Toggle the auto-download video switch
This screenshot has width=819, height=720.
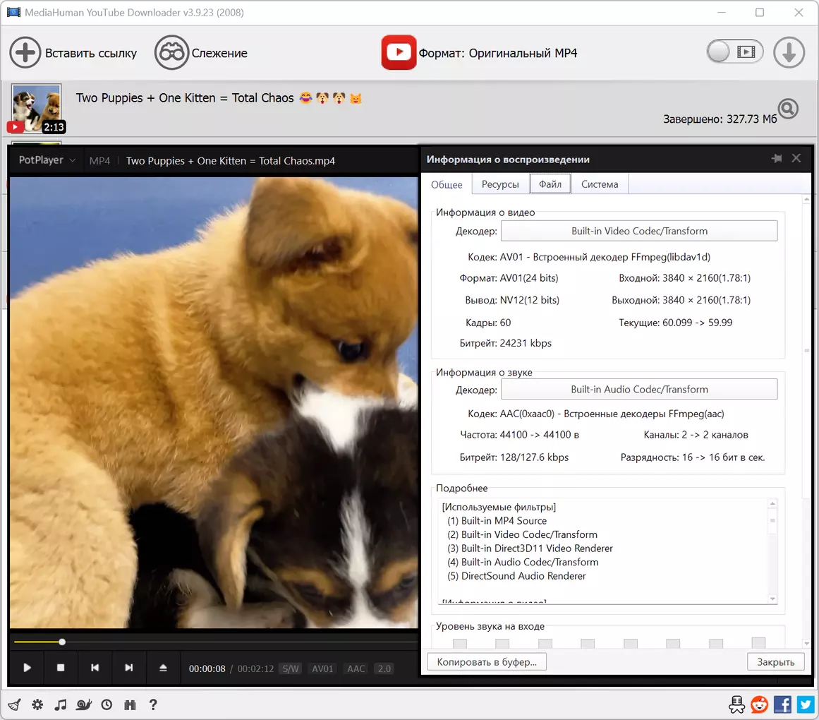[x=735, y=52]
